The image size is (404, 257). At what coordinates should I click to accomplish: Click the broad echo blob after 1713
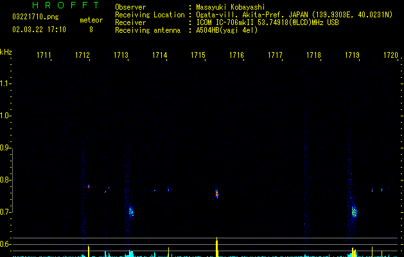pos(131,212)
